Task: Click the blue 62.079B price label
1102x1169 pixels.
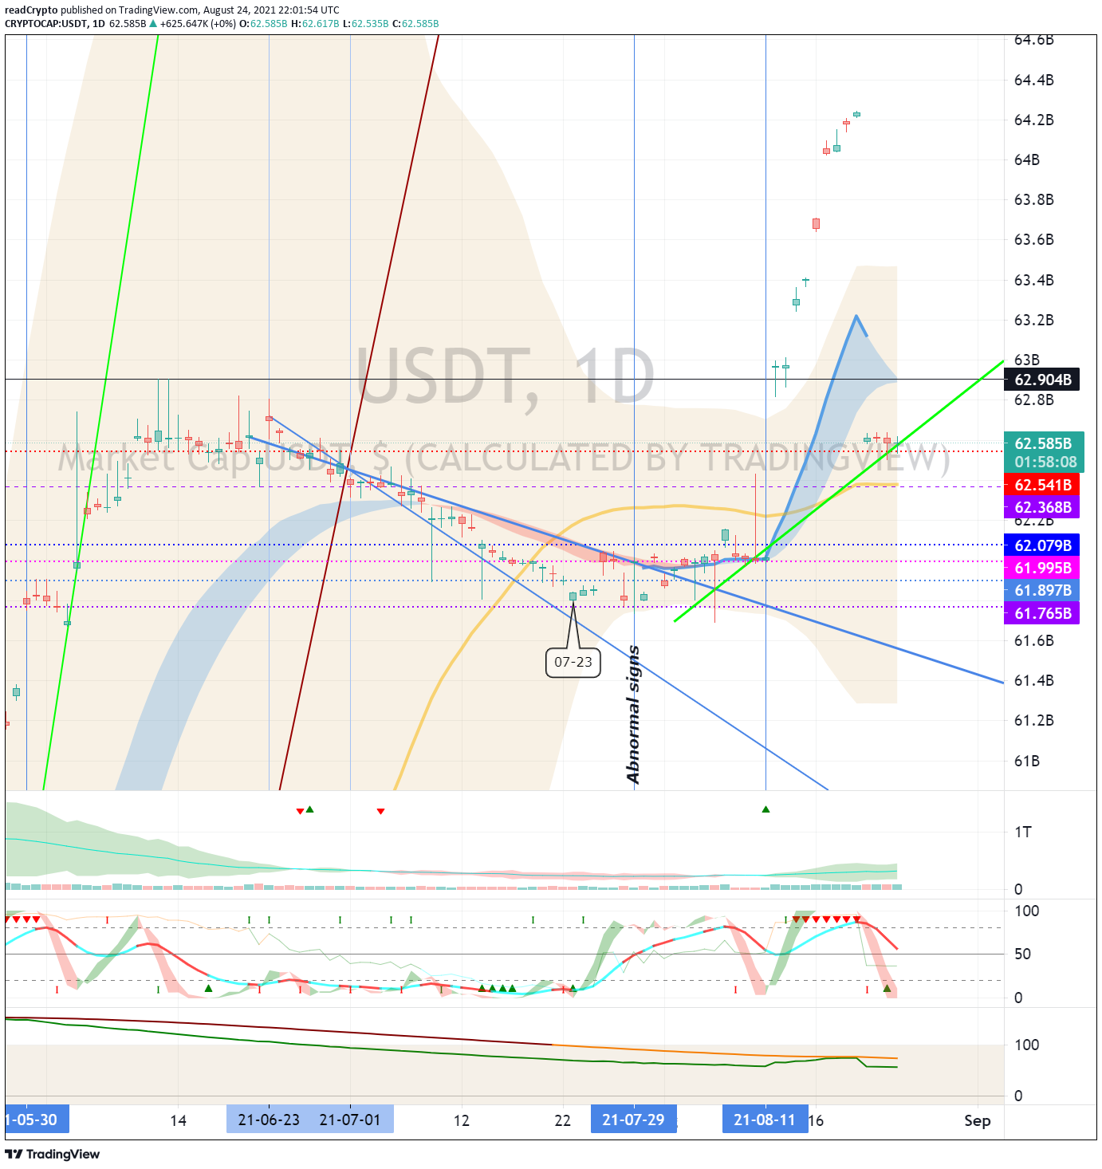Action: (x=1042, y=545)
